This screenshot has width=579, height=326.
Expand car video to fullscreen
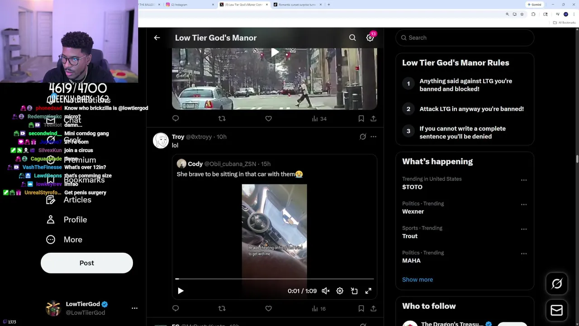tap(368, 291)
